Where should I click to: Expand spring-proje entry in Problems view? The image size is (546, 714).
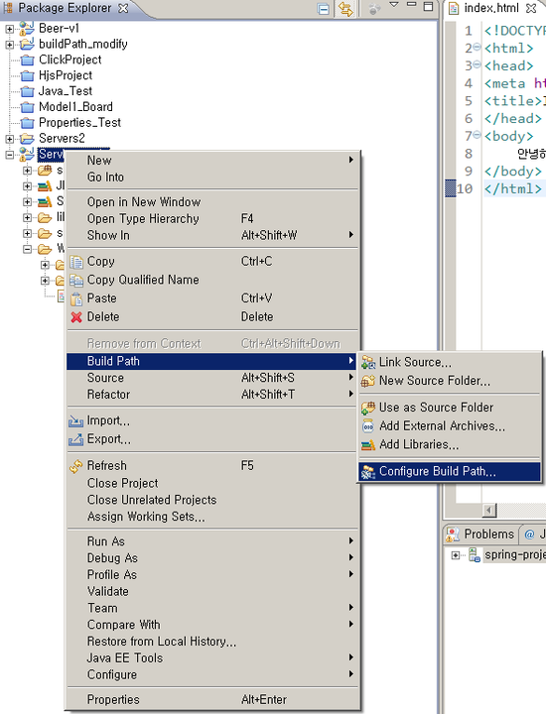point(455,555)
